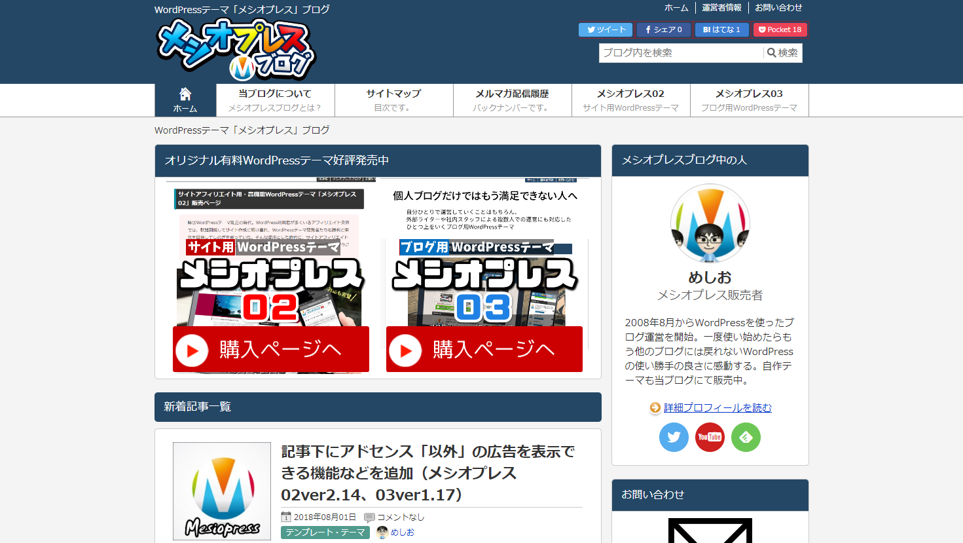Open the ホーム link in the top header

(676, 8)
